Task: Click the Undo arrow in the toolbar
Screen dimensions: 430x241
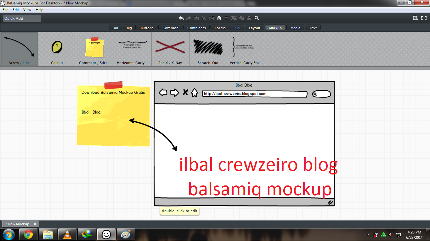Action: click(x=181, y=18)
